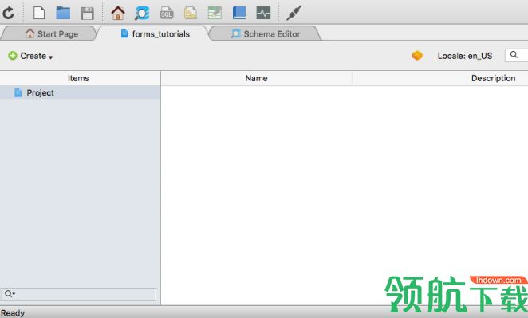
Task: Open the blue book icon in toolbar
Action: (239, 13)
